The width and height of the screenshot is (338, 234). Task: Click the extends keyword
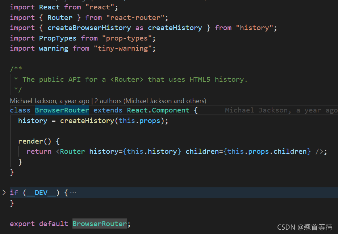click(108, 110)
